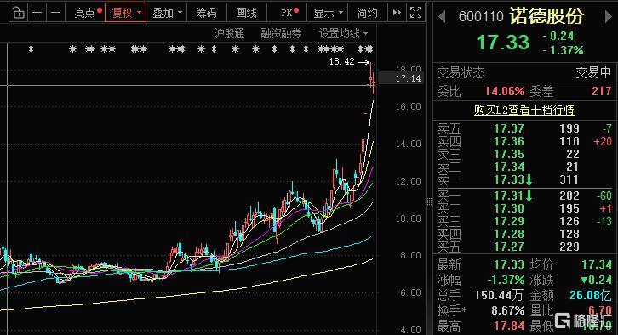Select the 买二 price 17.30

(509, 208)
